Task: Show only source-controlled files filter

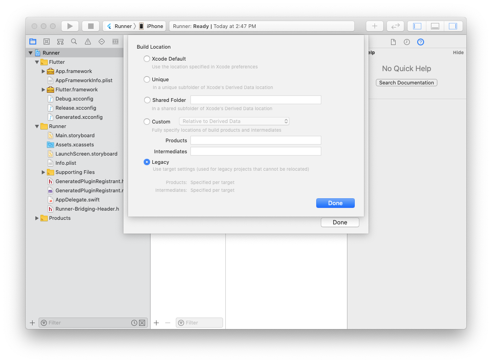Action: point(142,323)
